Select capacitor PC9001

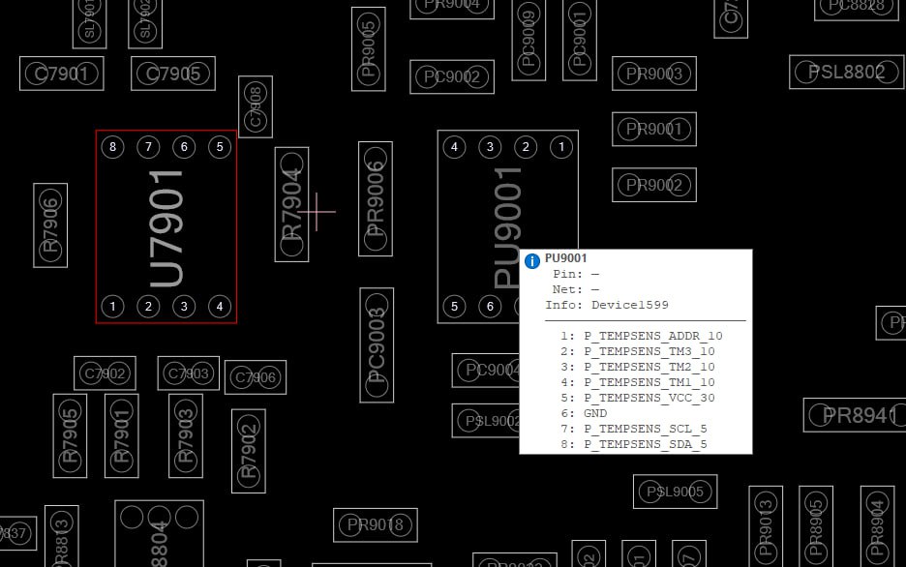pyautogui.click(x=580, y=40)
